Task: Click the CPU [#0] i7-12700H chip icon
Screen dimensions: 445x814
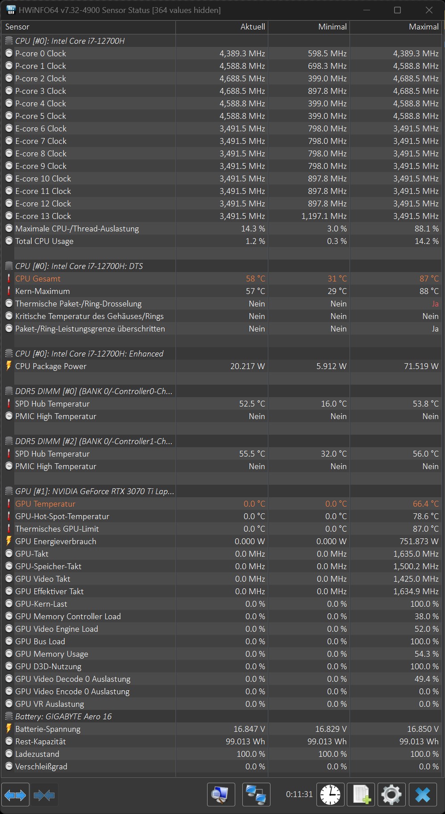Action: click(8, 41)
